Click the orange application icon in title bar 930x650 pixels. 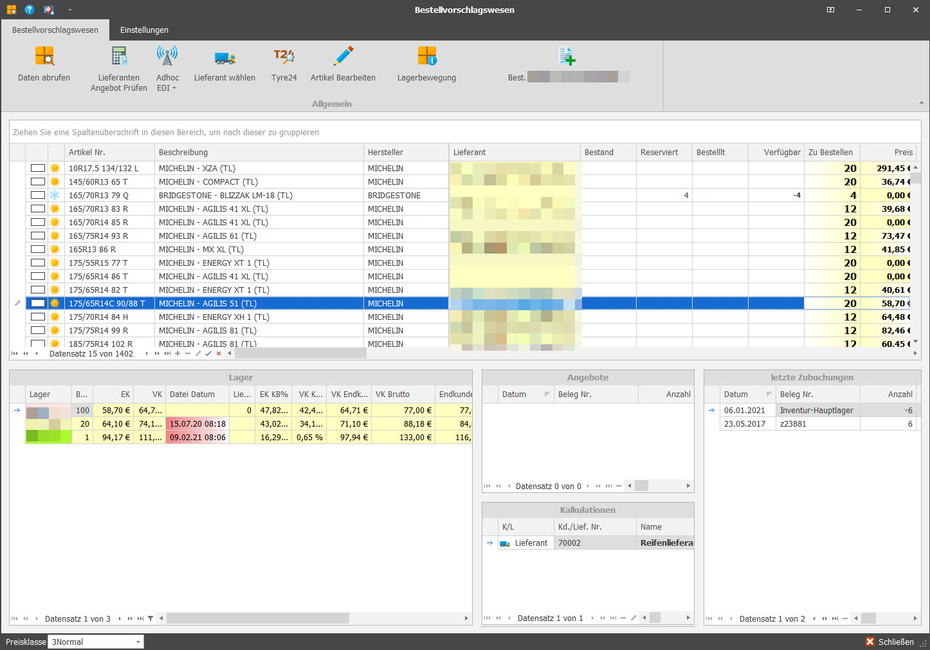11,10
